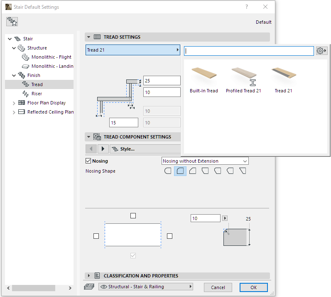Viewport: 331px width, 297px height.
Task: Click the Help question mark button
Action: point(247,7)
